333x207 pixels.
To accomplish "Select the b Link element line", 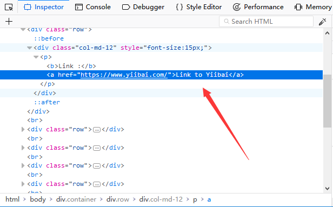I will point(71,66).
